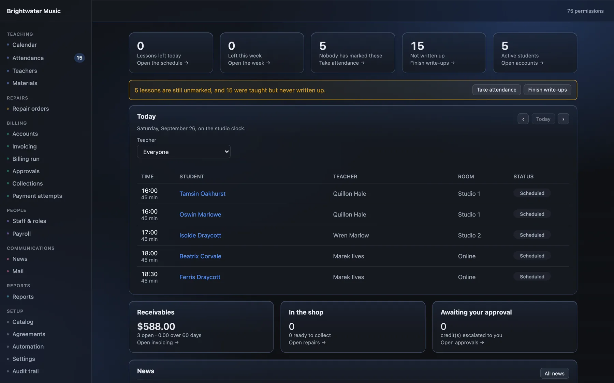This screenshot has height=383, width=614.
Task: Open Payment attempts page
Action: [x=37, y=196]
